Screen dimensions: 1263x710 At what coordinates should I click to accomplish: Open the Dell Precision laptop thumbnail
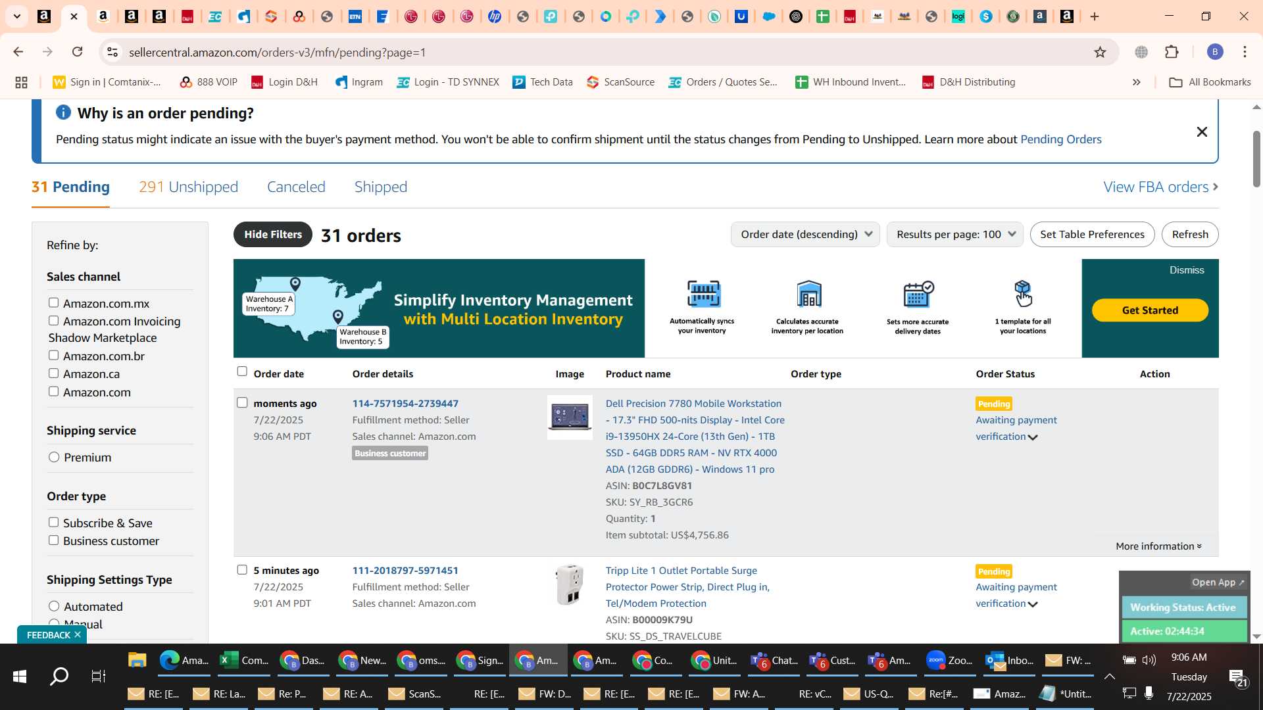570,417
